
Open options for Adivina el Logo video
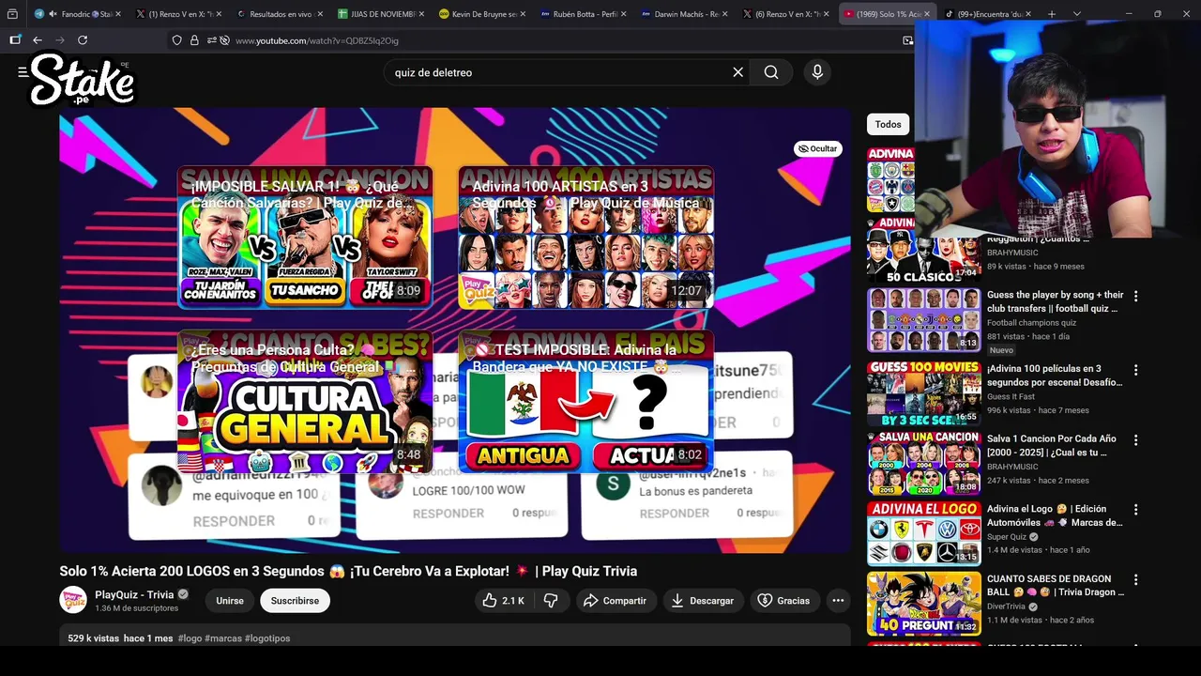[1135, 510]
